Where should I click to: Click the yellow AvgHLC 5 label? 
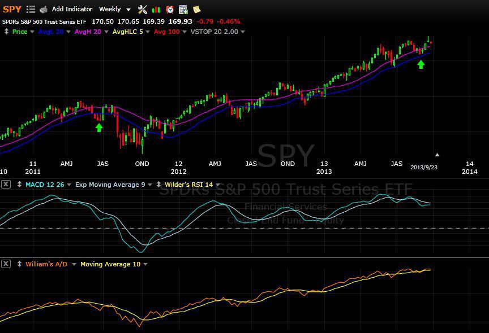[x=127, y=32]
